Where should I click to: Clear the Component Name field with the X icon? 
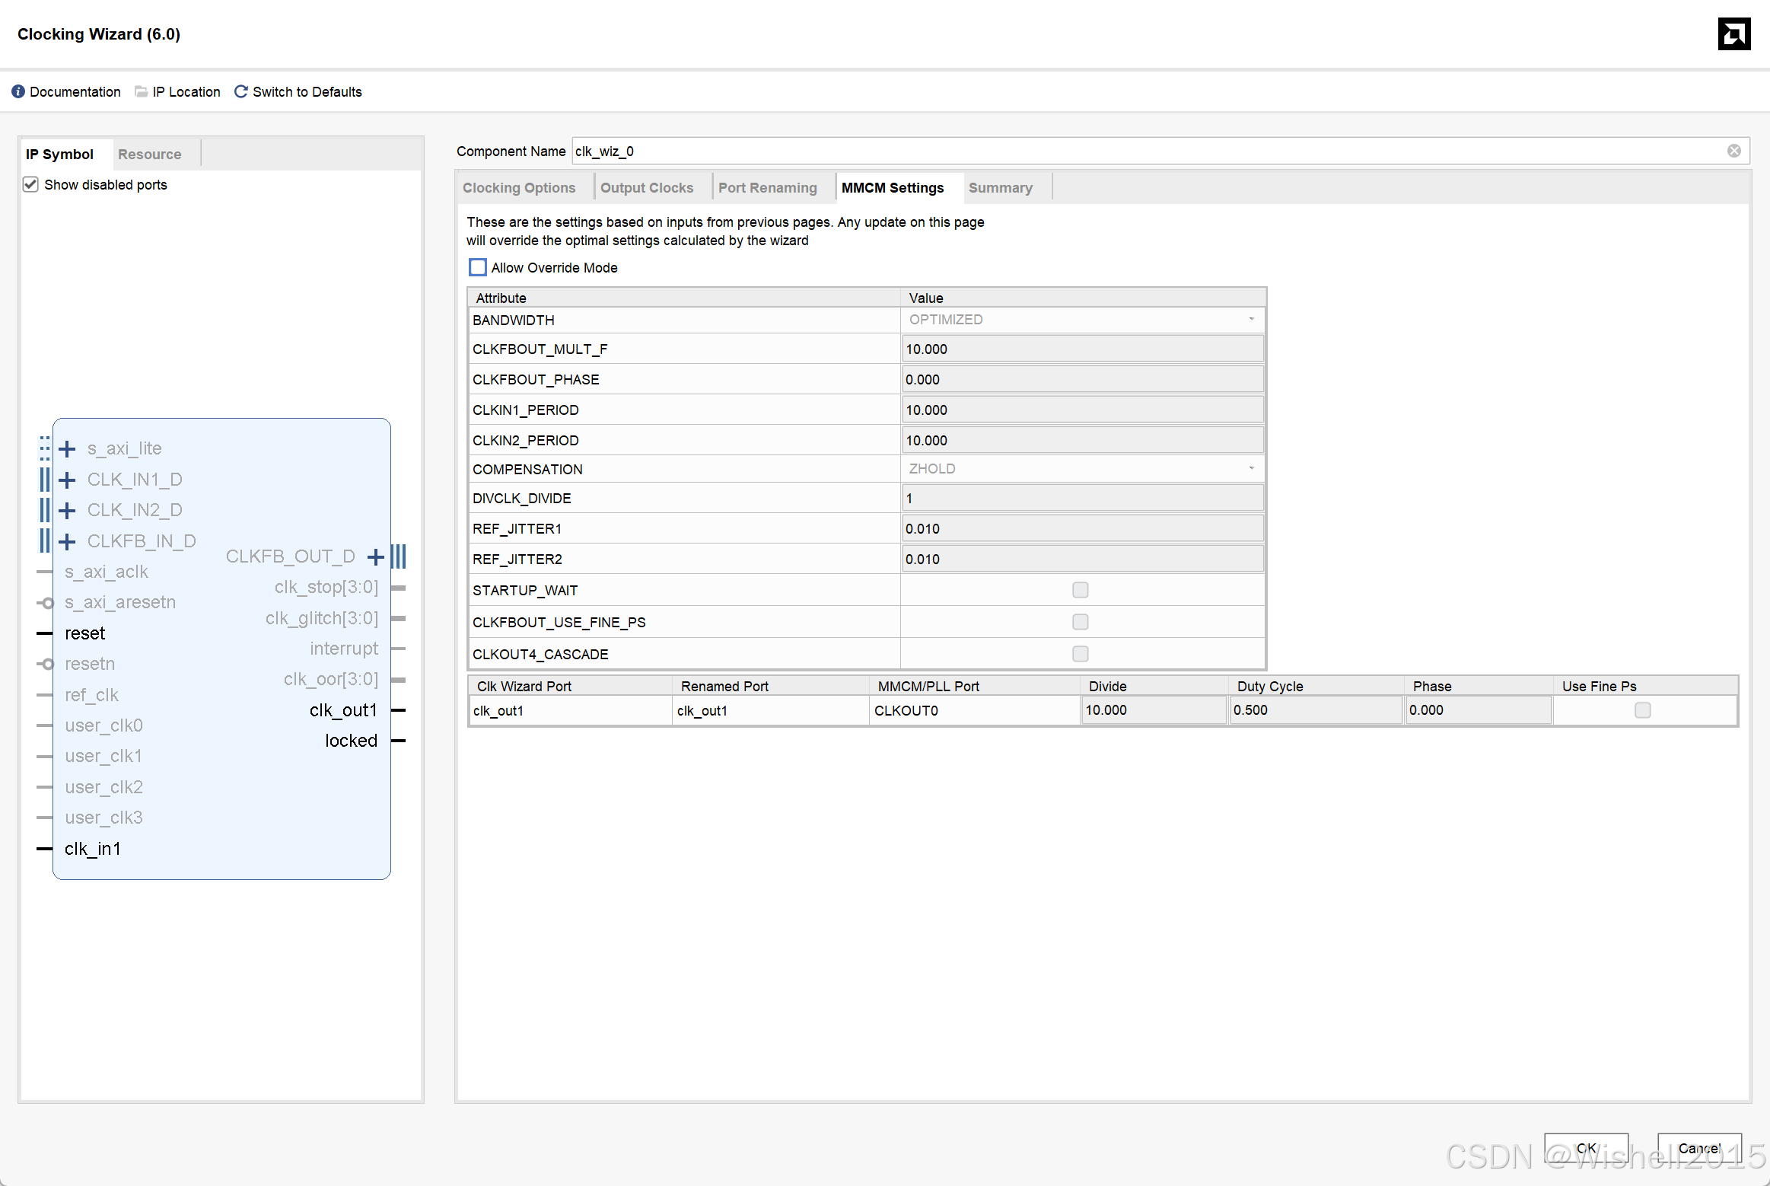point(1733,151)
